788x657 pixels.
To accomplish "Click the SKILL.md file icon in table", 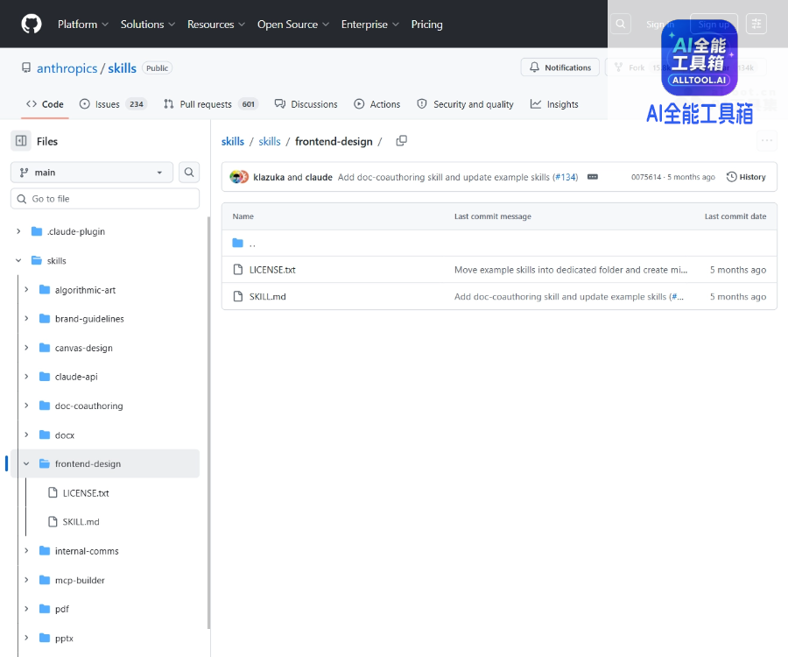I will point(238,297).
